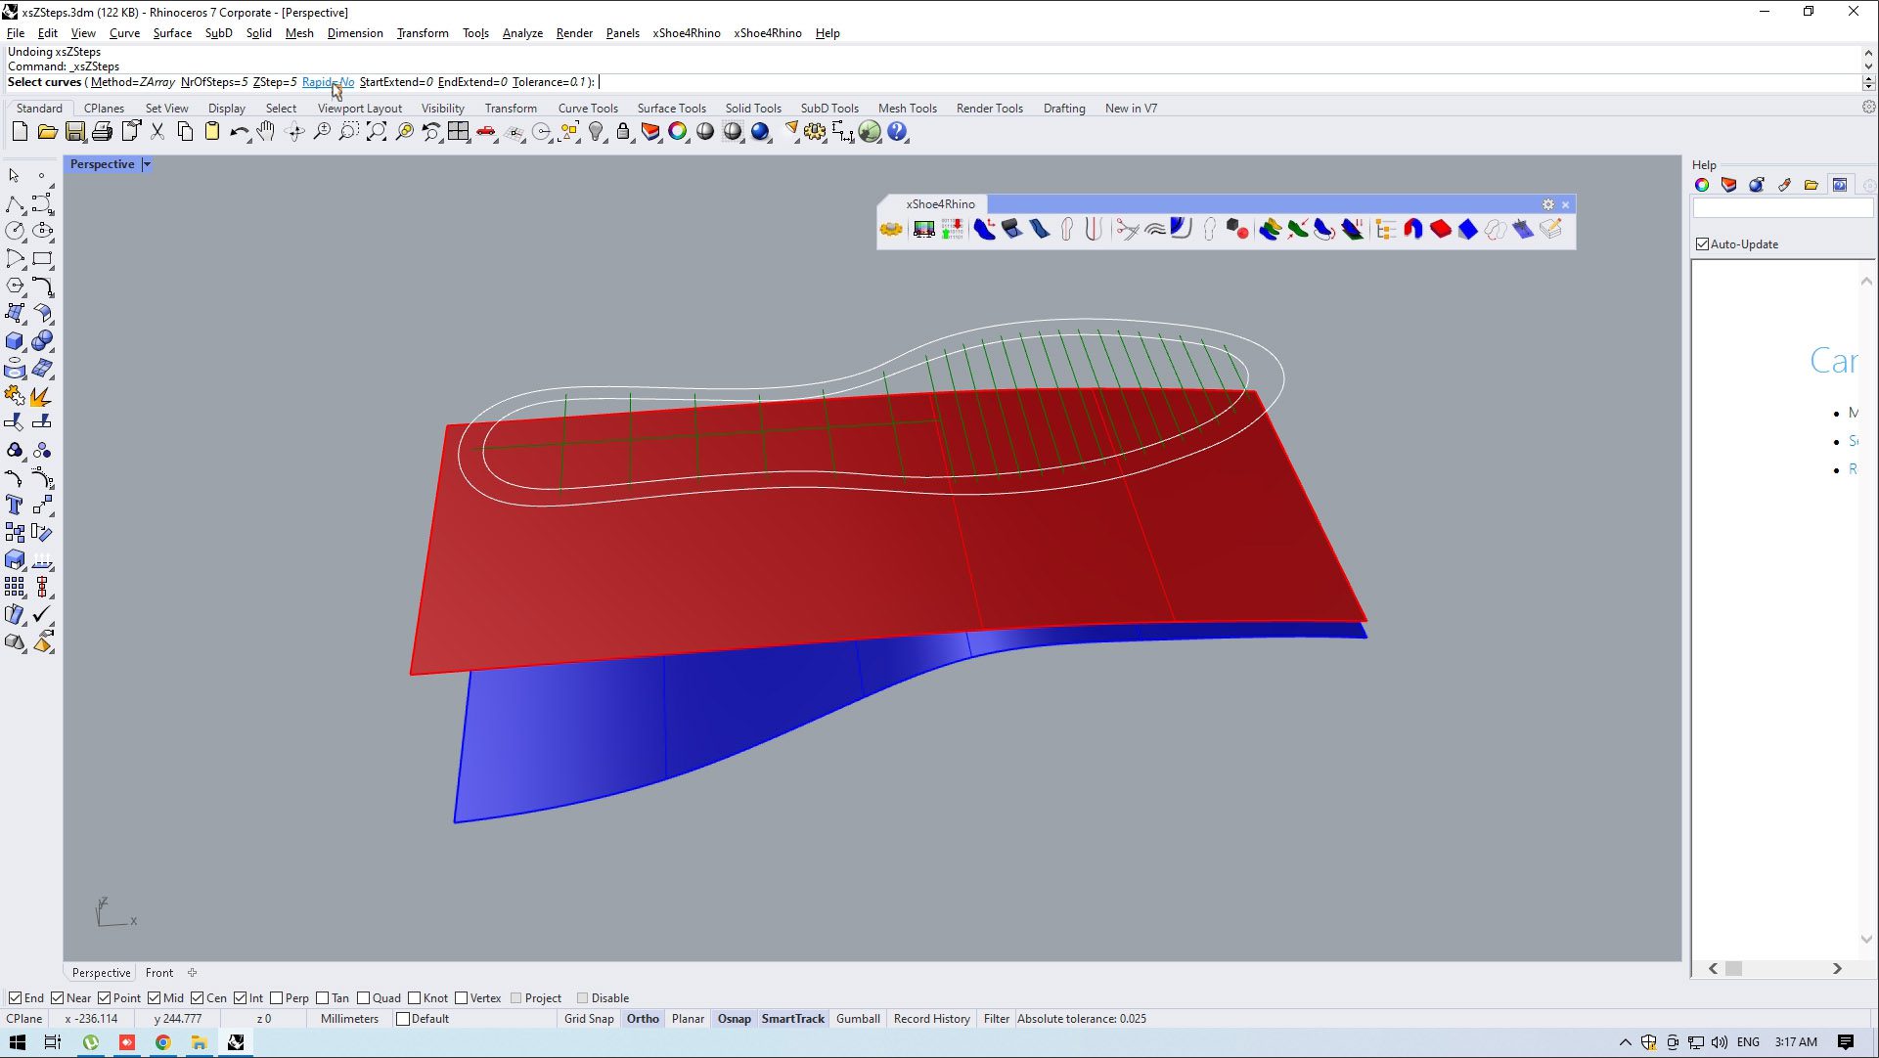Screen dimensions: 1879x1058
Task: Click the Options gear icon in toolbar
Action: click(x=815, y=132)
